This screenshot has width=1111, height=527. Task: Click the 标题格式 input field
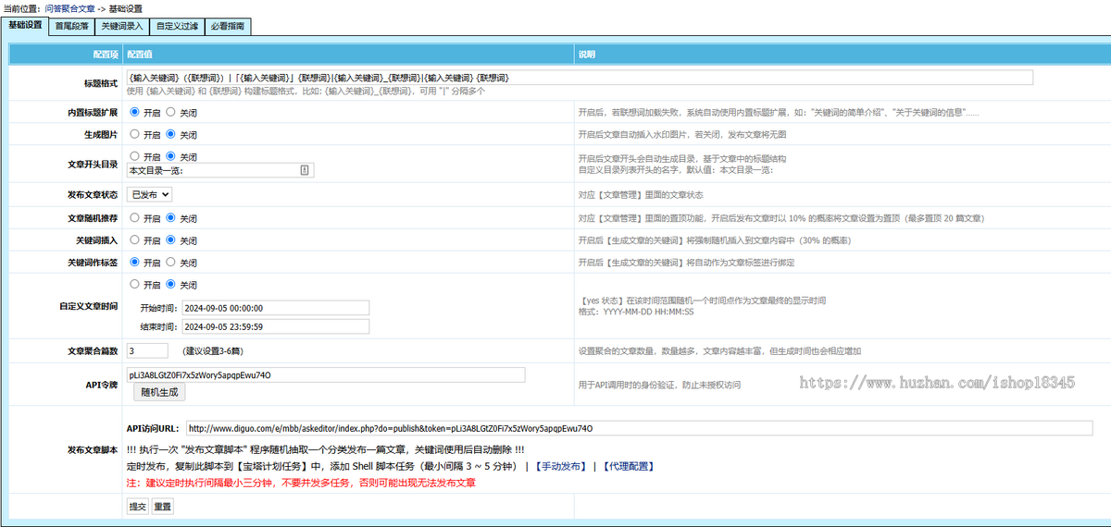pyautogui.click(x=580, y=78)
